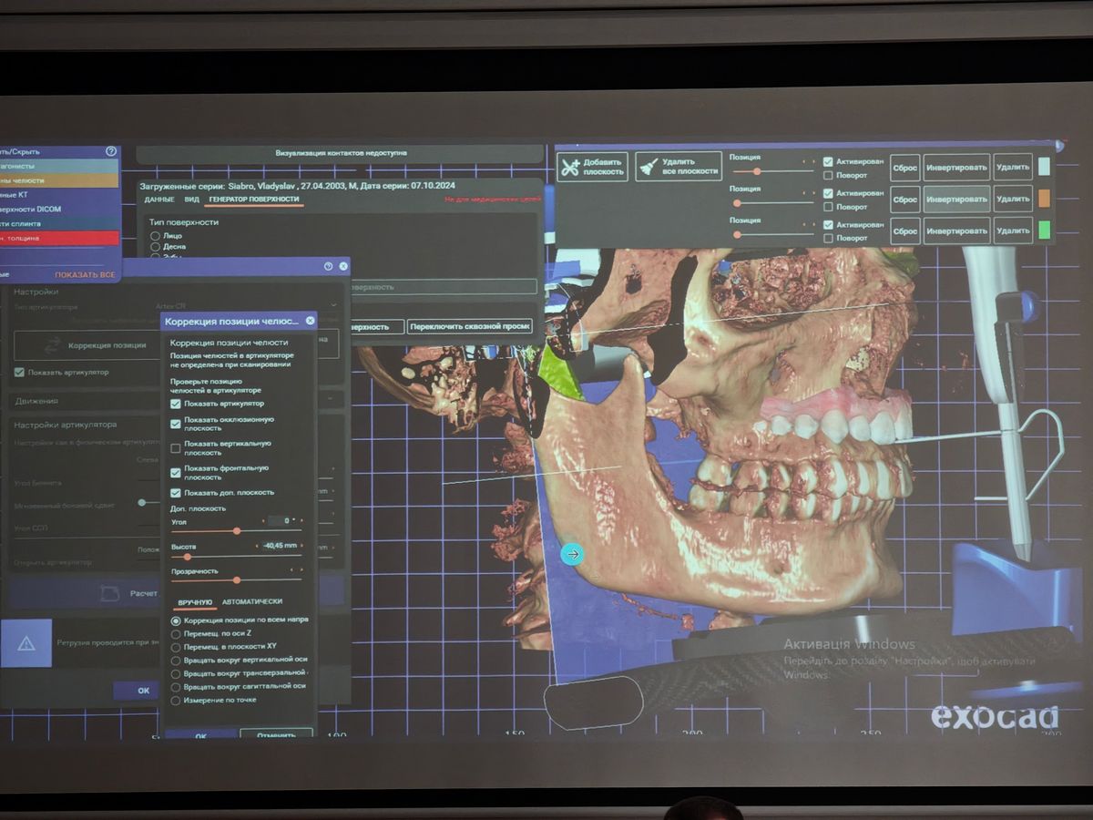The width and height of the screenshot is (1093, 820).
Task: Open the ГЕНЕРАТОР ПОВЕРХНОСТИ tab
Action: (x=253, y=199)
